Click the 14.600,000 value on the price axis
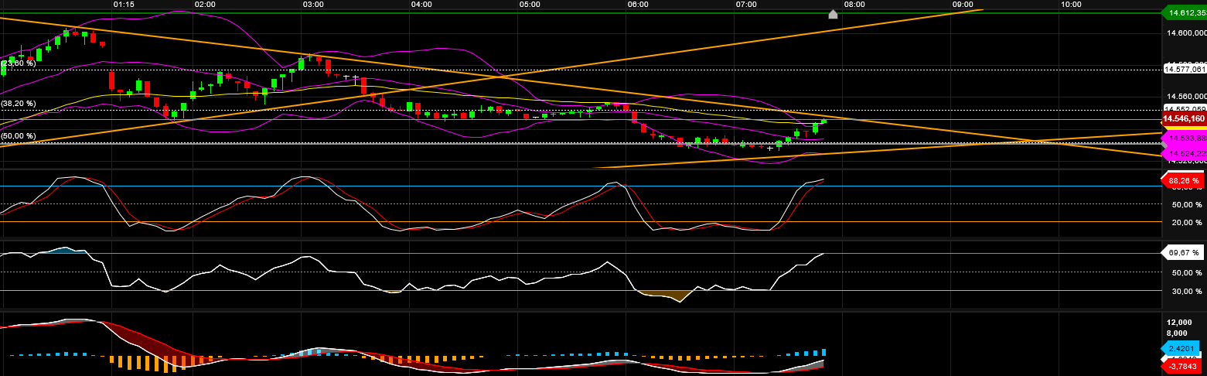 1186,32
